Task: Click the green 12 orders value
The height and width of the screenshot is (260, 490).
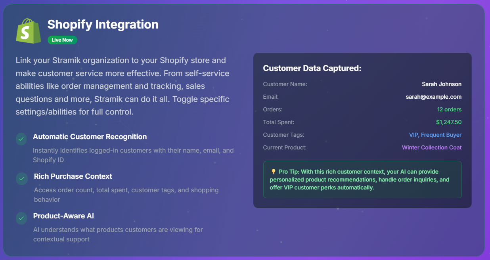Action: coord(449,109)
